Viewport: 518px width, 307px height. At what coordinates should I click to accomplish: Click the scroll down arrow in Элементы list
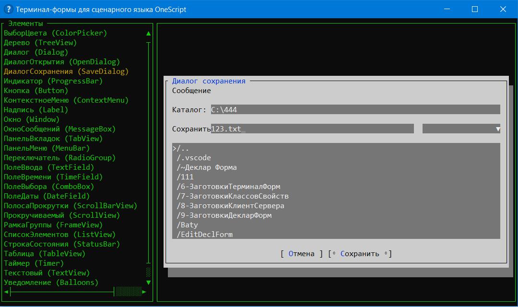(x=148, y=283)
